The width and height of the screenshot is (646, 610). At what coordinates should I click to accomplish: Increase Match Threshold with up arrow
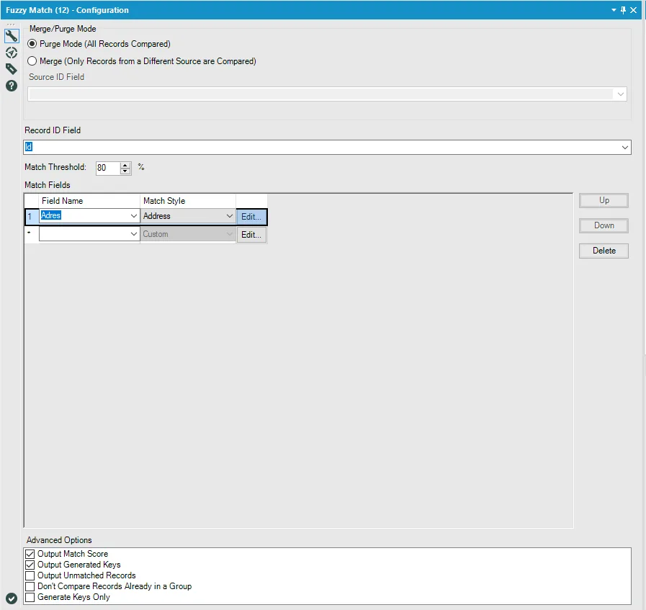click(125, 165)
